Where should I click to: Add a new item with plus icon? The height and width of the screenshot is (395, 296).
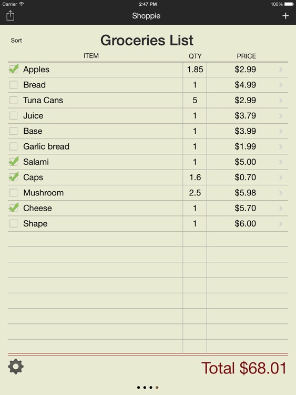pos(285,16)
